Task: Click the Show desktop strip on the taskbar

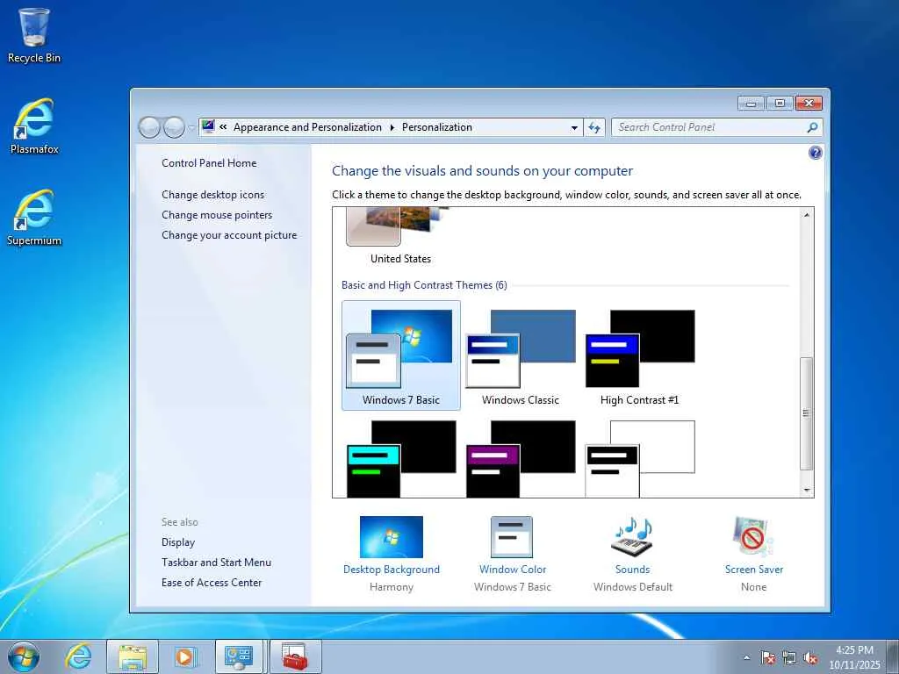Action: click(x=893, y=656)
